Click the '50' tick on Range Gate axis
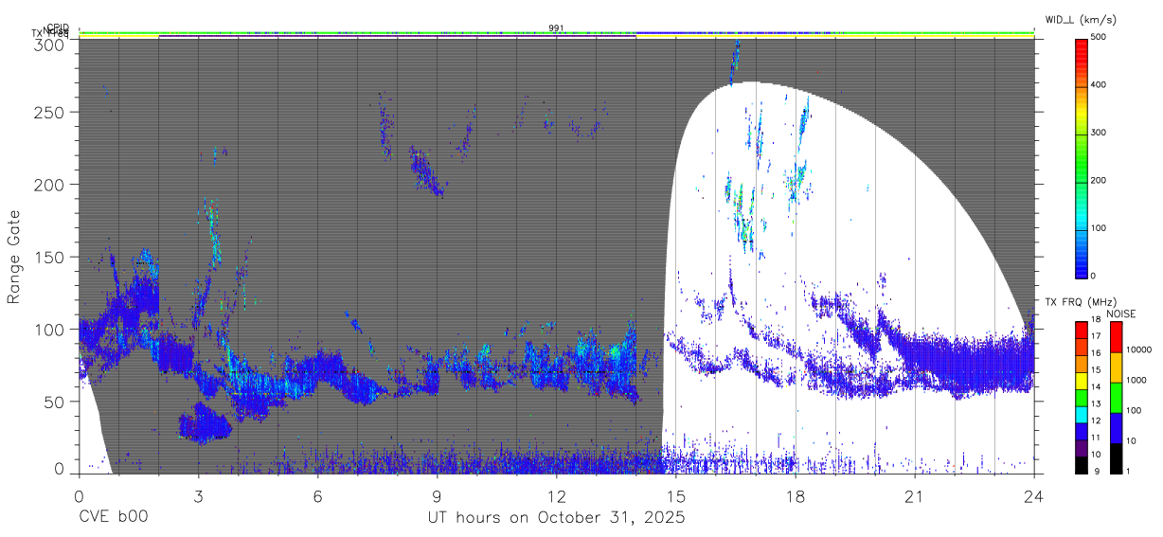The width and height of the screenshot is (1163, 537). pos(53,402)
